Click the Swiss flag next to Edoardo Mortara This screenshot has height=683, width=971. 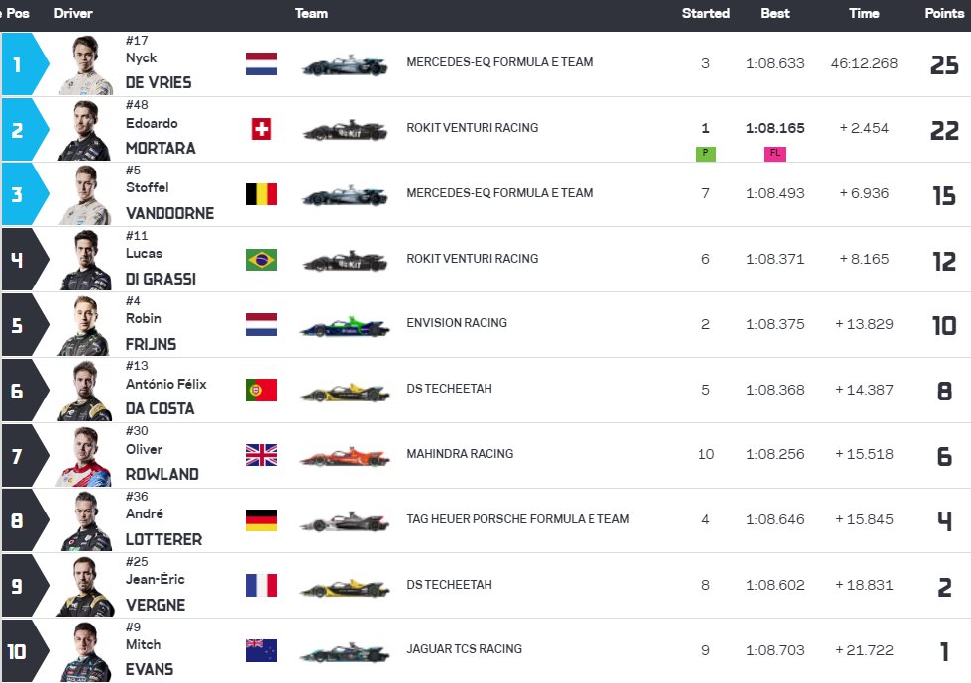262,129
